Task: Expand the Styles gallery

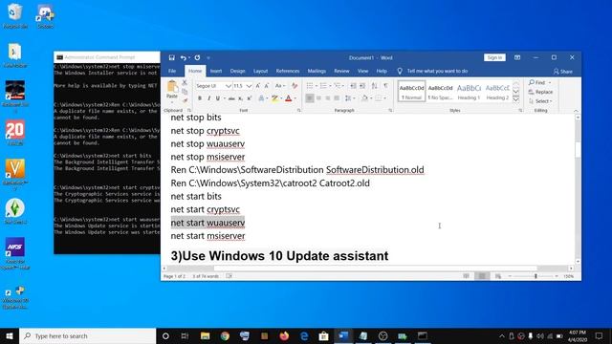Action: 516,99
